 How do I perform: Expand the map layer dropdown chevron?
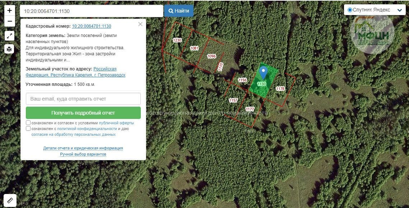click(400, 10)
